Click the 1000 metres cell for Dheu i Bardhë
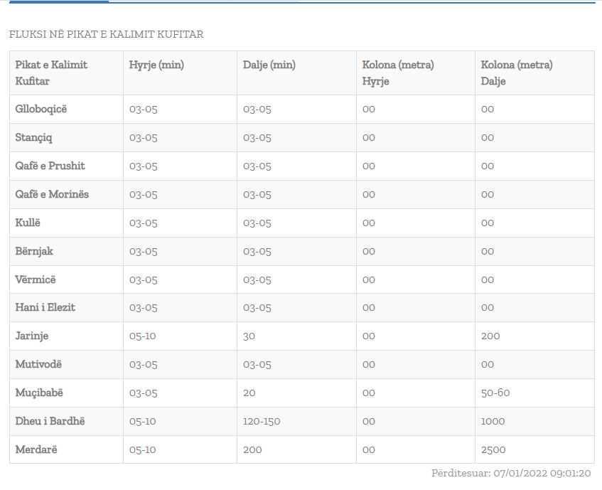 (493, 421)
